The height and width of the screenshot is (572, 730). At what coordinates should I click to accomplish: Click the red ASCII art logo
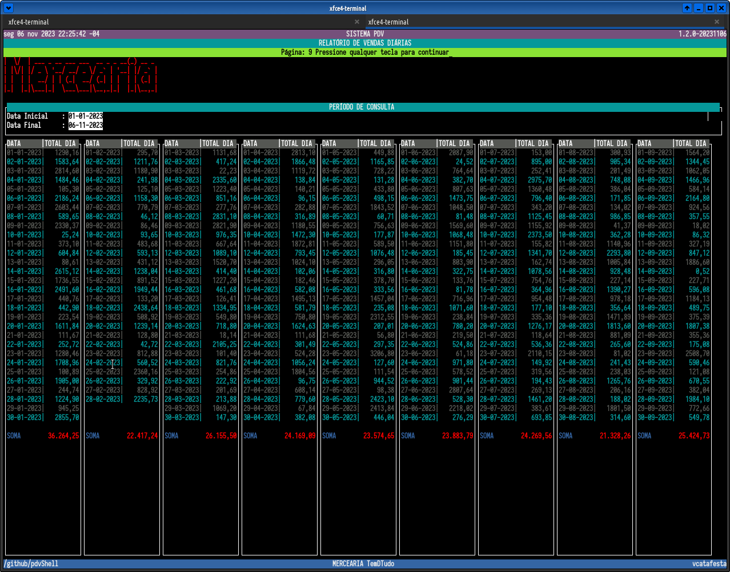click(80, 75)
